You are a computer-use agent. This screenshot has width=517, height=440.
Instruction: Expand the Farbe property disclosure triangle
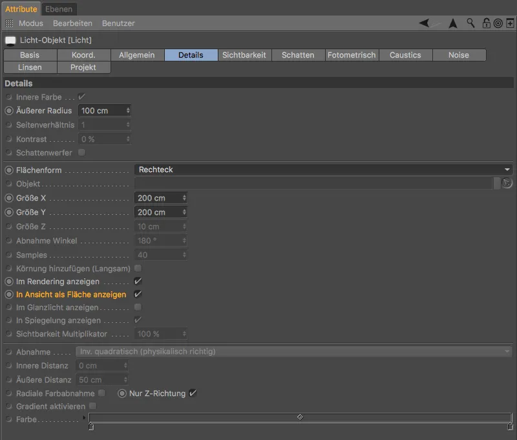click(83, 418)
